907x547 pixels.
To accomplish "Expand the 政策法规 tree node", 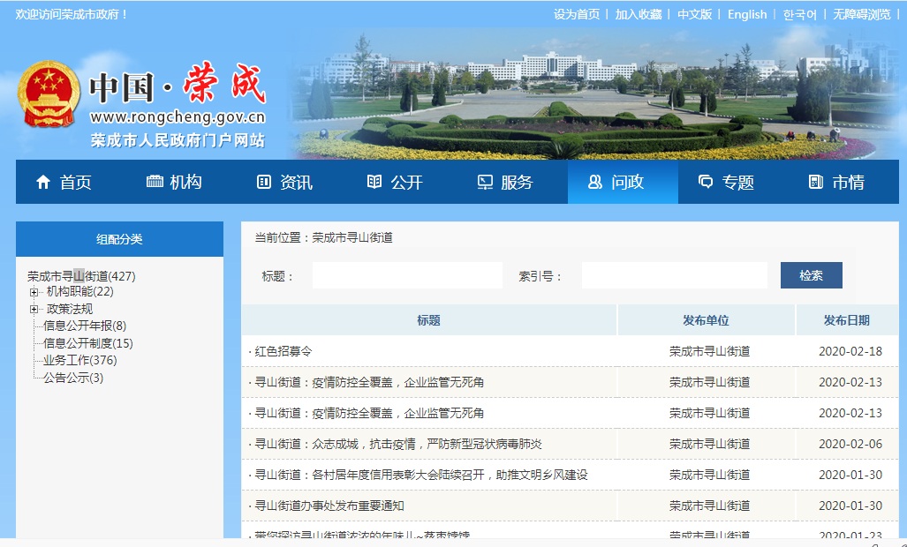I will click(x=34, y=309).
